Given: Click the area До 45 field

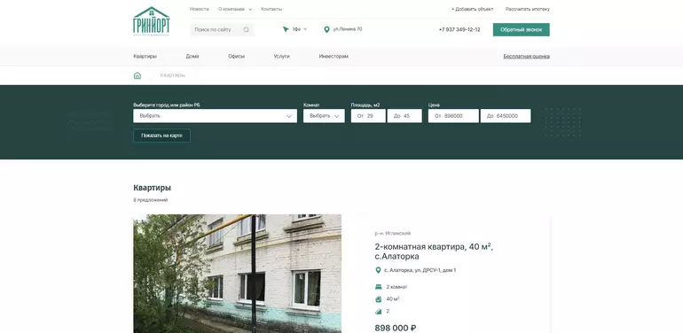Looking at the screenshot, I should pyautogui.click(x=404, y=116).
